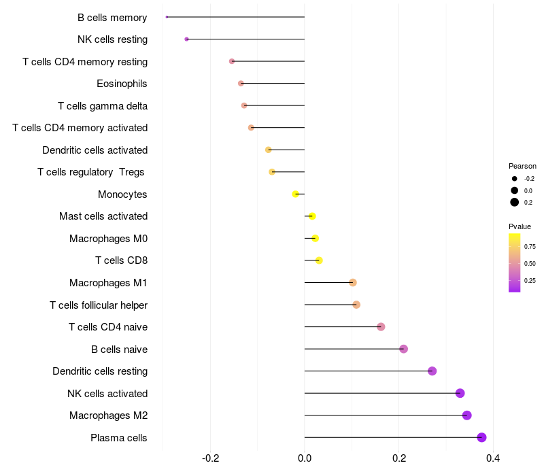
Task: Click the Plasma cells data point
Action: pos(481,437)
